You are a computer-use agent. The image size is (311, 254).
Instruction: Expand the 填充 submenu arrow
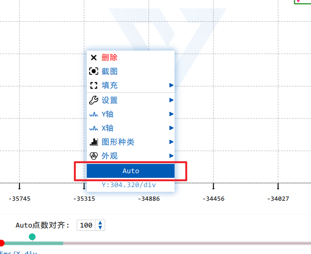tap(171, 85)
